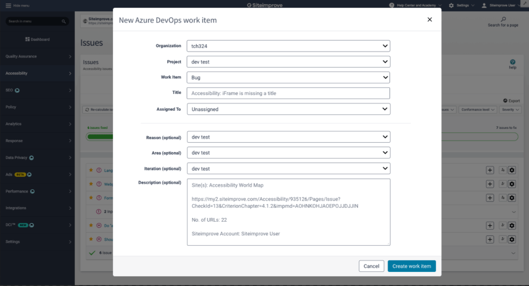Click the gear icon on the first issue row
The height and width of the screenshot is (286, 529).
click(512, 170)
